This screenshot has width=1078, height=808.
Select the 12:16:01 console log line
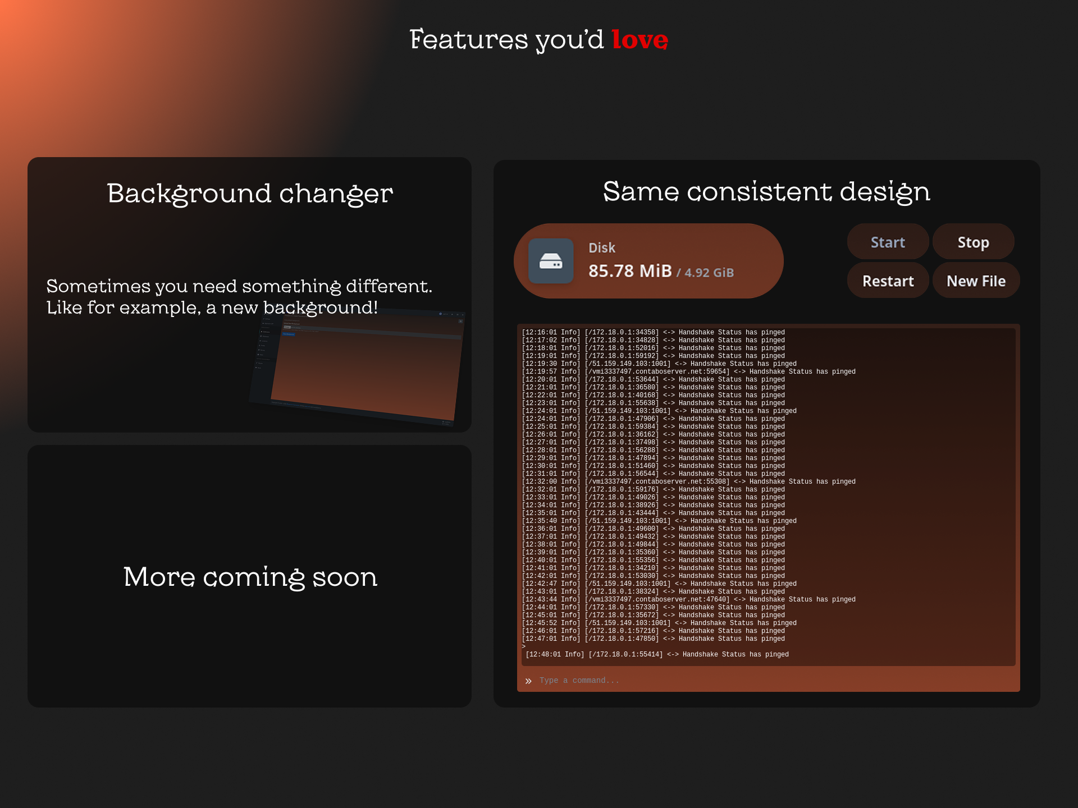[x=654, y=332]
